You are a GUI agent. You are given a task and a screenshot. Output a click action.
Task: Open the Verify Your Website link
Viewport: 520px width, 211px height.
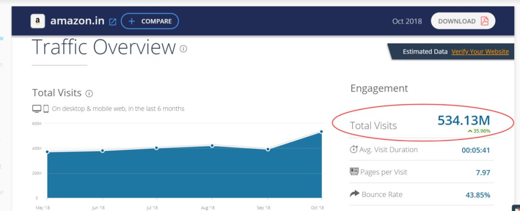[480, 52]
